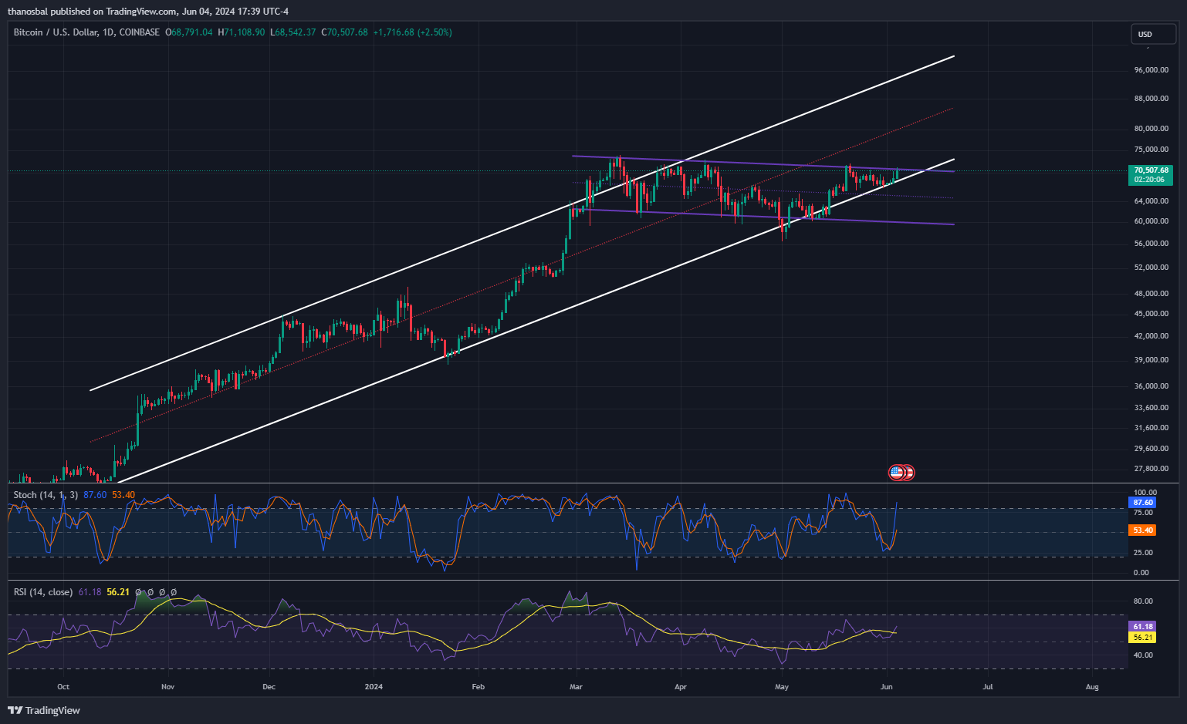Click the orange Stoch value 53.40 in legend
Viewport: 1187px width, 724px height.
pos(123,495)
